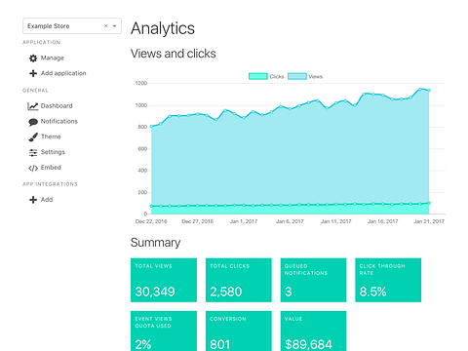Click the Embed code brackets icon

[33, 168]
